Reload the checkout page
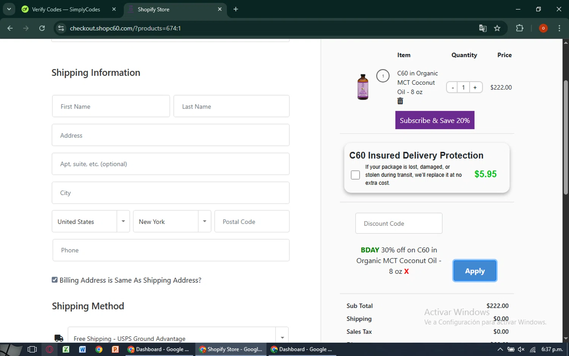 (42, 28)
